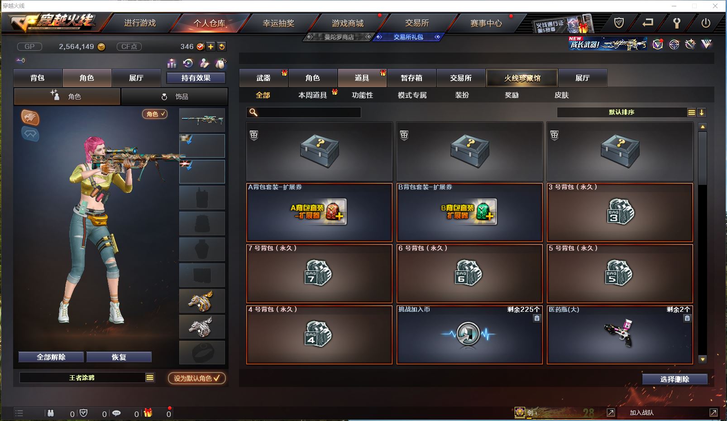Click the refresh icon beside CF points
Image resolution: width=727 pixels, height=421 pixels.
(221, 46)
